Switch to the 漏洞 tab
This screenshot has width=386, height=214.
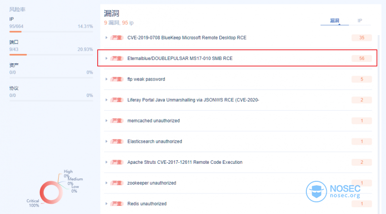coord(334,21)
